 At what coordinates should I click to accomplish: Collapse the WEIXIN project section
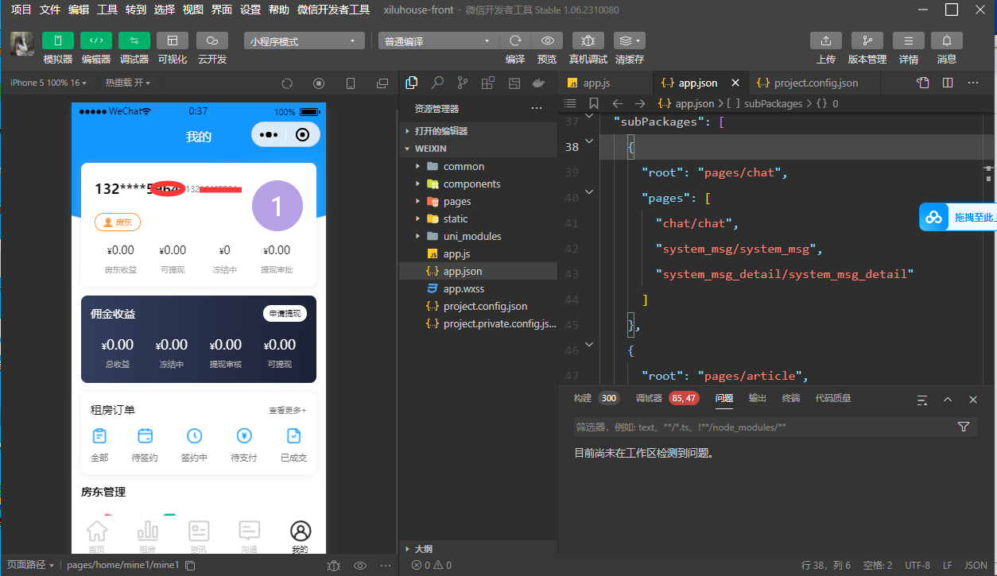[478, 149]
